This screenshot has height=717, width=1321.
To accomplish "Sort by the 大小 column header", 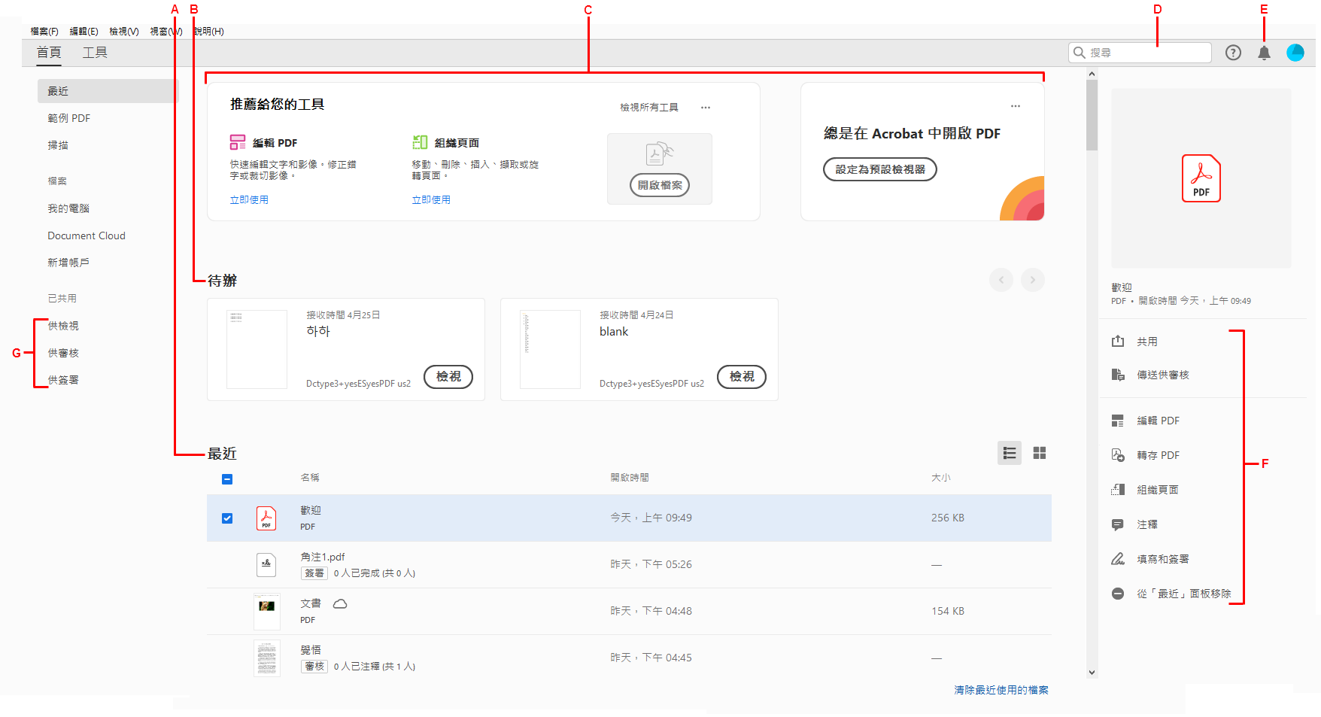I will click(x=941, y=478).
